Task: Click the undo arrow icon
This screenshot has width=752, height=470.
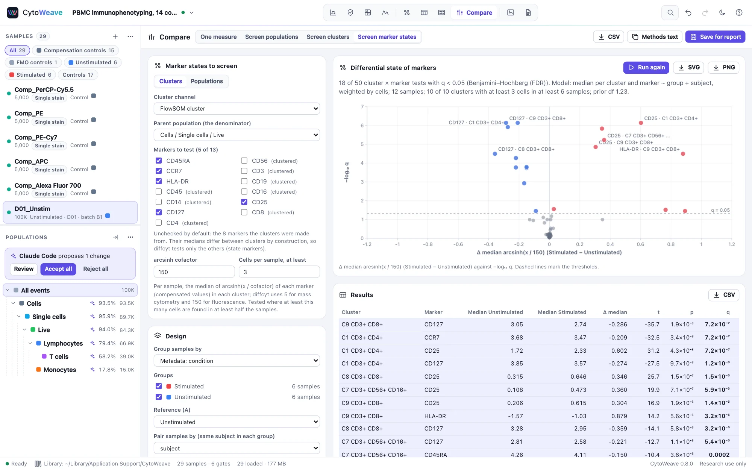Action: coord(688,12)
